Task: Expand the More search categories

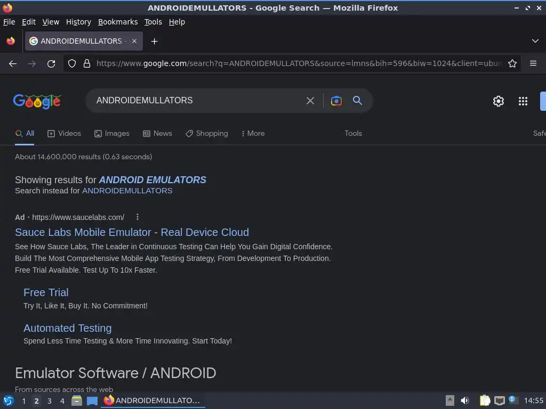Action: click(253, 134)
